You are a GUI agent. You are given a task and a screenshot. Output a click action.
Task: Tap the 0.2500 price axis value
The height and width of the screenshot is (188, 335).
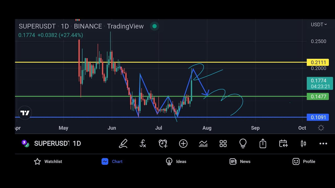[x=319, y=41]
